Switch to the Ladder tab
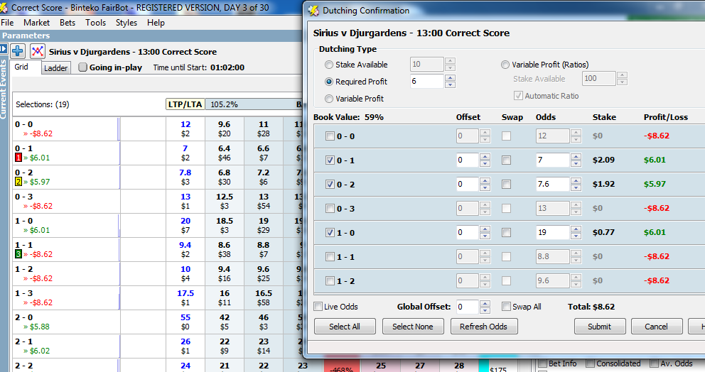 (x=55, y=68)
